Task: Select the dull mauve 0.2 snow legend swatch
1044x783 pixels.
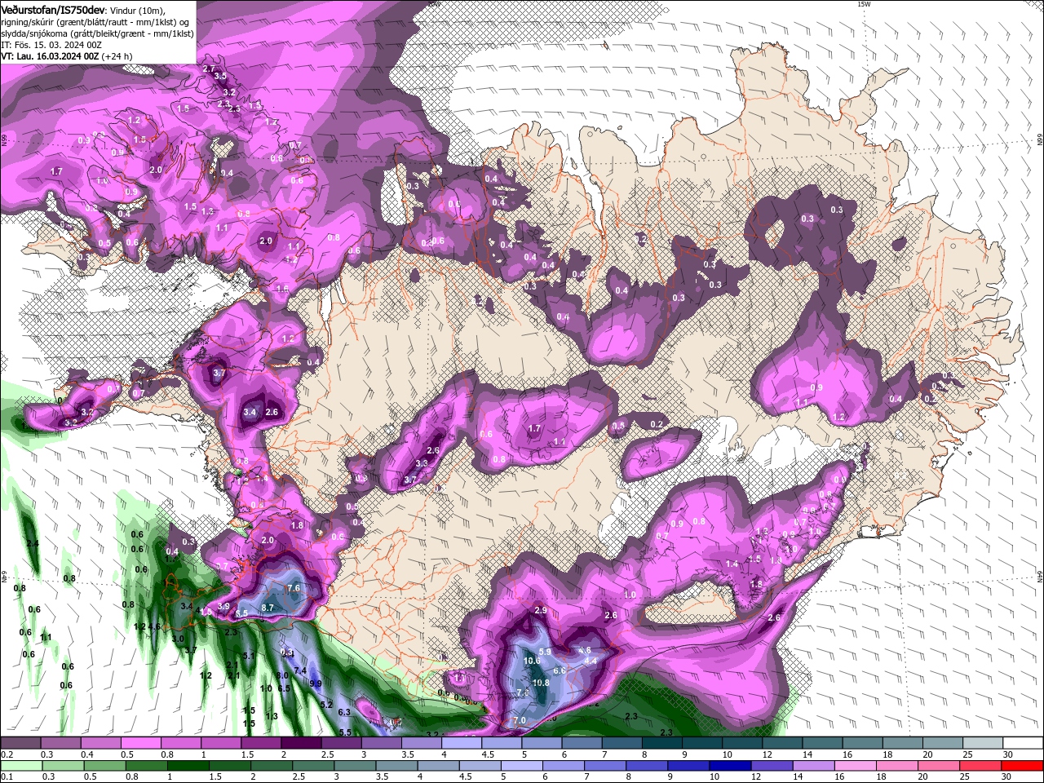Action: (x=20, y=743)
